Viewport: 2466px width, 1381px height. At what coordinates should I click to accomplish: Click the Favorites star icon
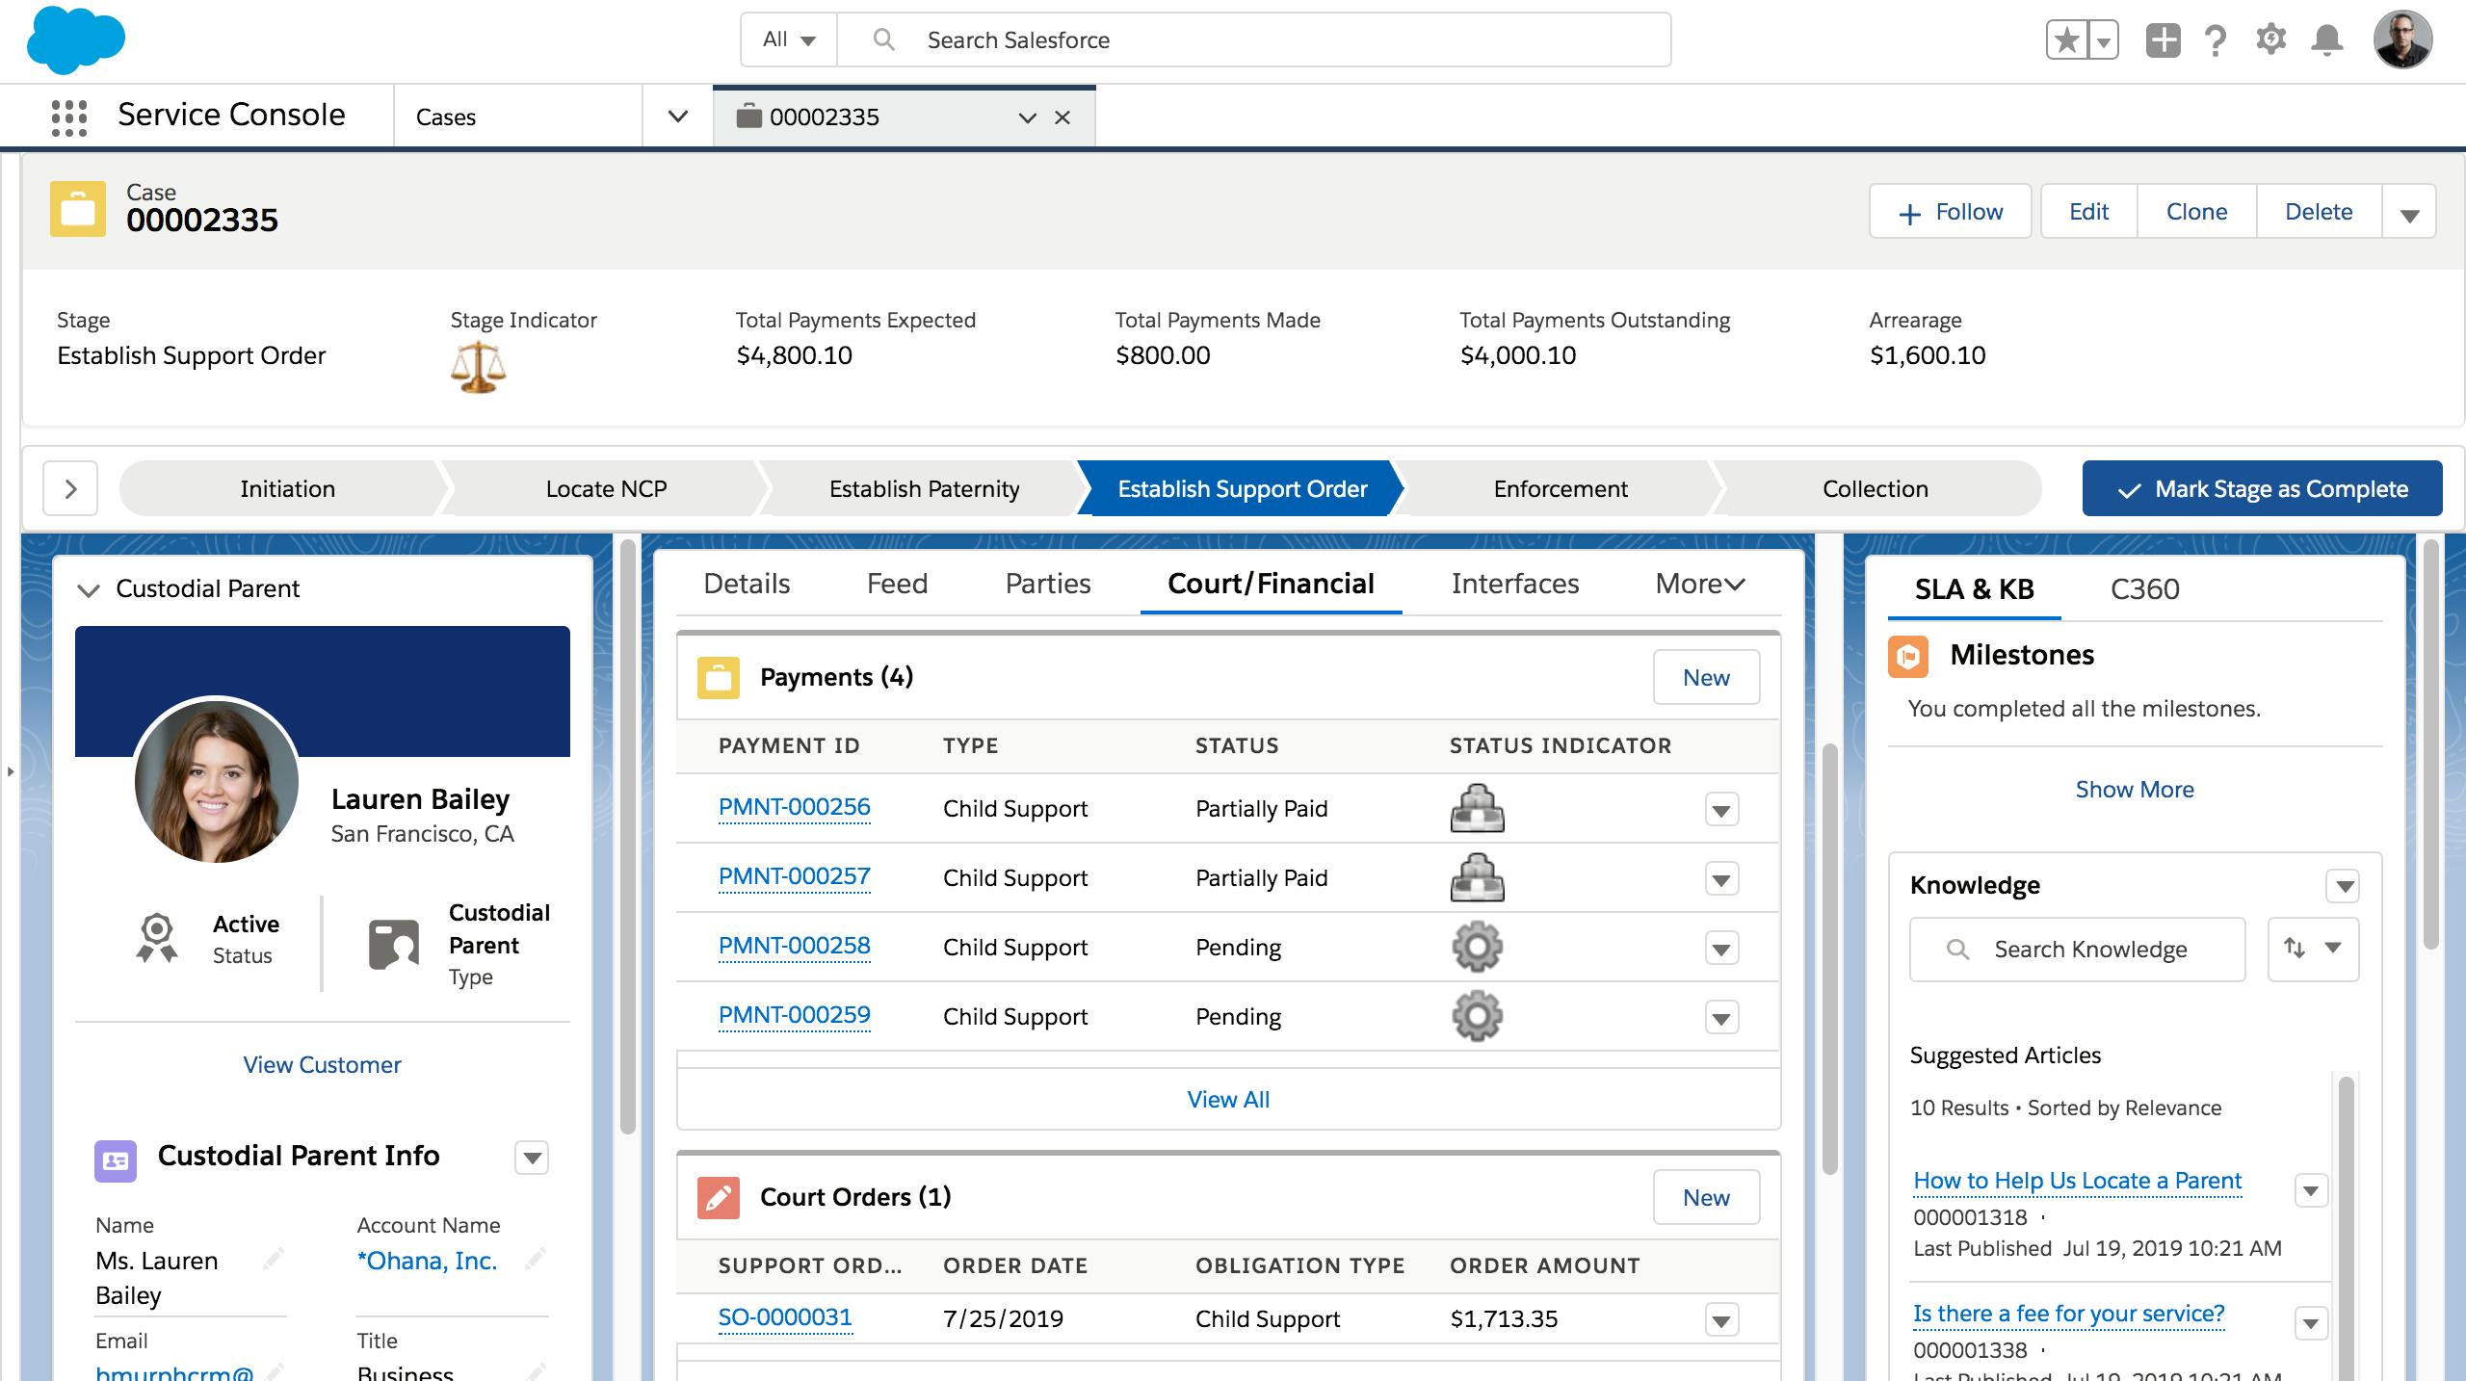pyautogui.click(x=2067, y=40)
